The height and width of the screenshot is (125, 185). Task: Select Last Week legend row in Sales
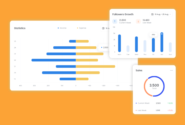tap(154, 110)
